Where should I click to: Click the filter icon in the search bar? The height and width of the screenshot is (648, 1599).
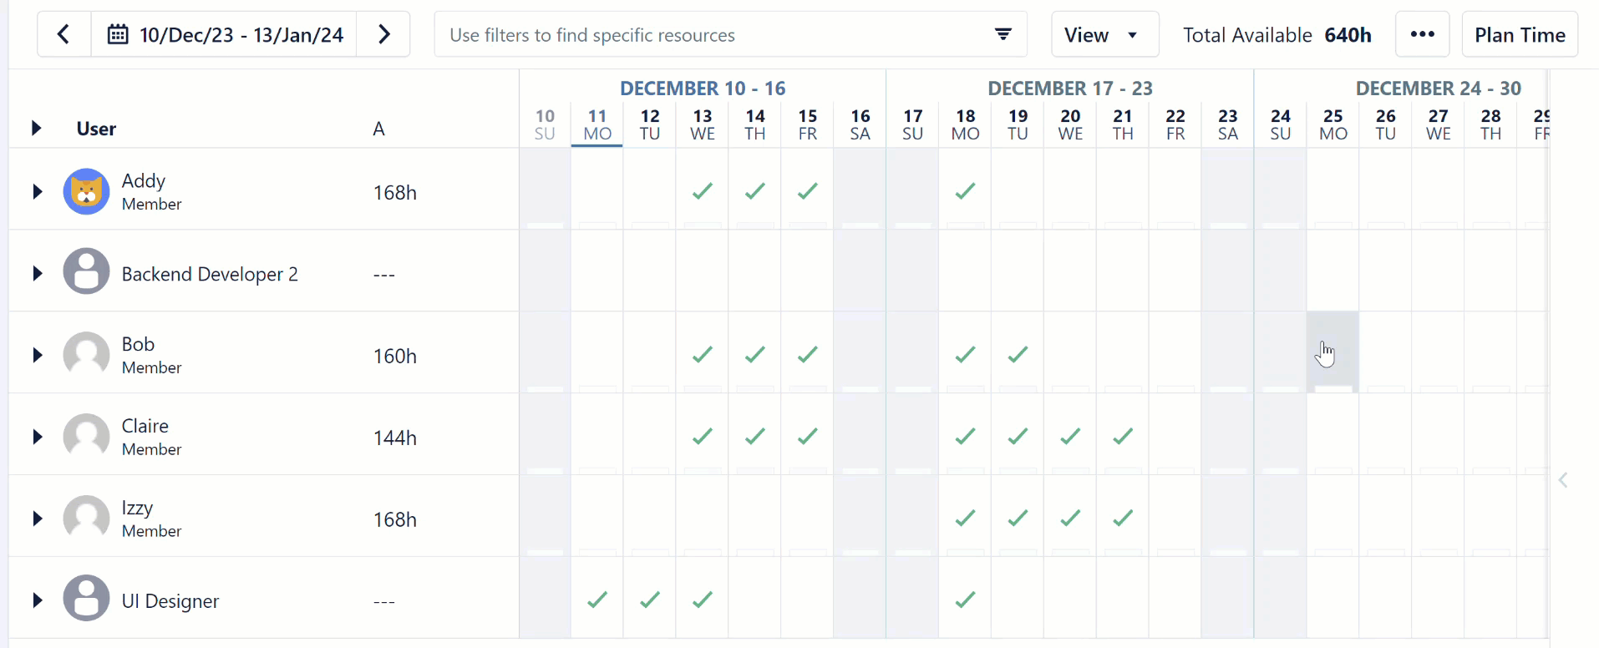click(1003, 34)
